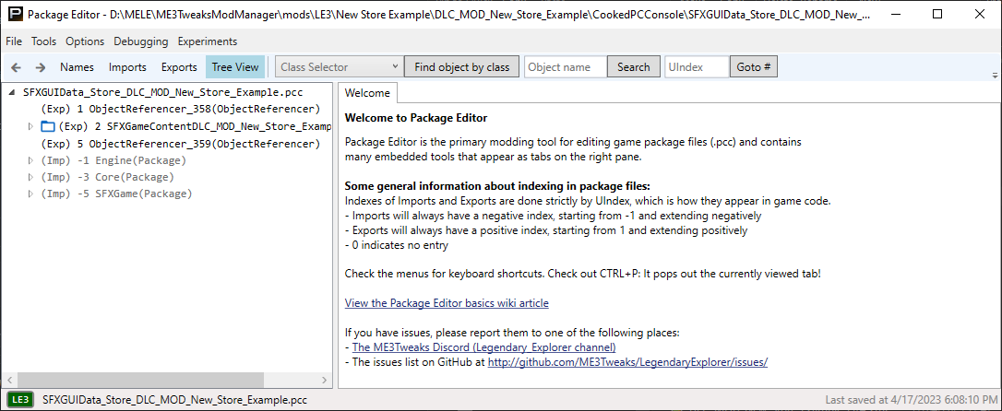The width and height of the screenshot is (1002, 411).
Task: Select the SFXGameContentDLC_MOD_New_Store export row
Action: coord(195,126)
